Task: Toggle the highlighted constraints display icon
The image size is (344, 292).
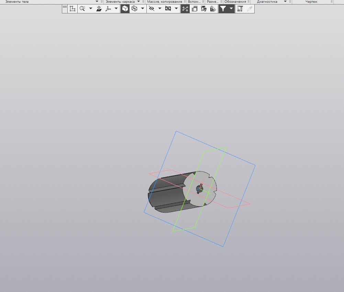Action: point(185,9)
